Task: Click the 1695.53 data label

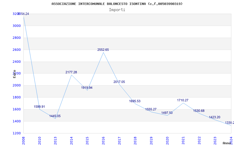Action: click(135, 101)
